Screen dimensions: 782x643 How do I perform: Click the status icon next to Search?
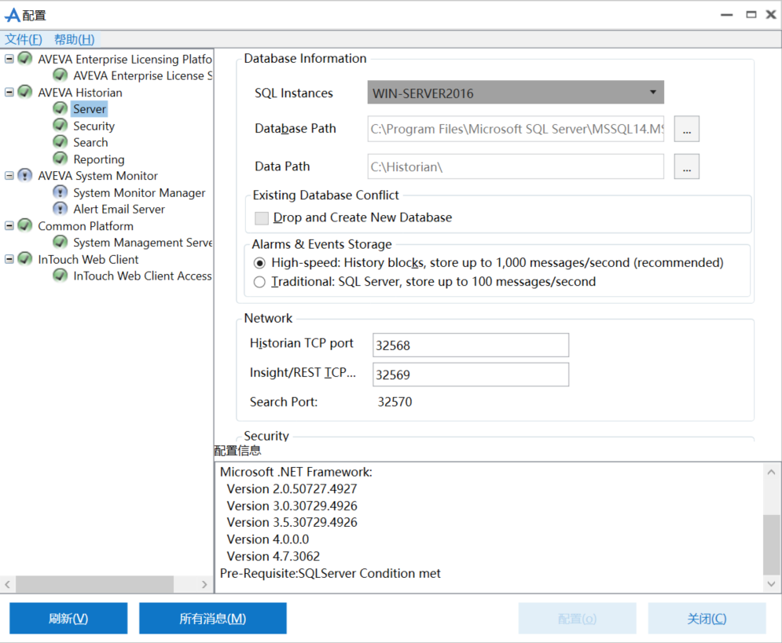(x=60, y=142)
